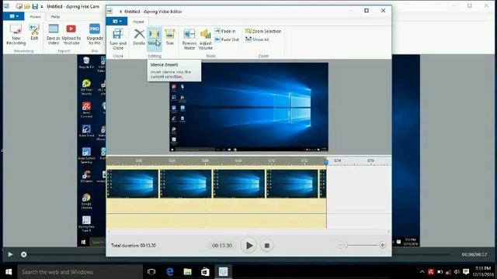Expand hidden system tray icons
Screen dimensions: 497x279
[x=422, y=272]
